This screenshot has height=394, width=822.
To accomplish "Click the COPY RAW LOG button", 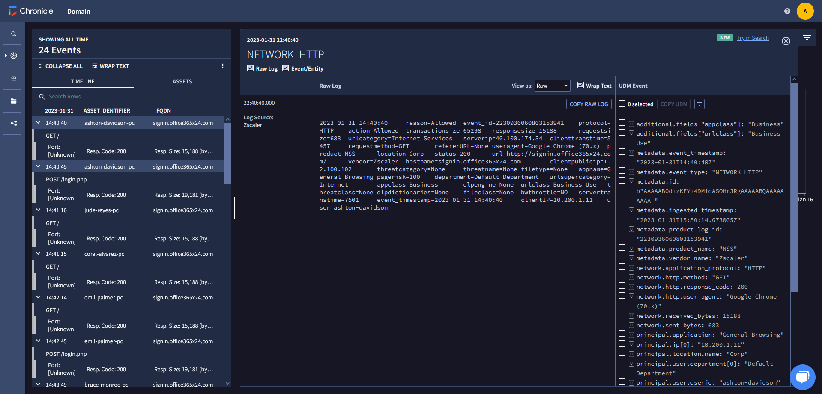I will tap(589, 104).
